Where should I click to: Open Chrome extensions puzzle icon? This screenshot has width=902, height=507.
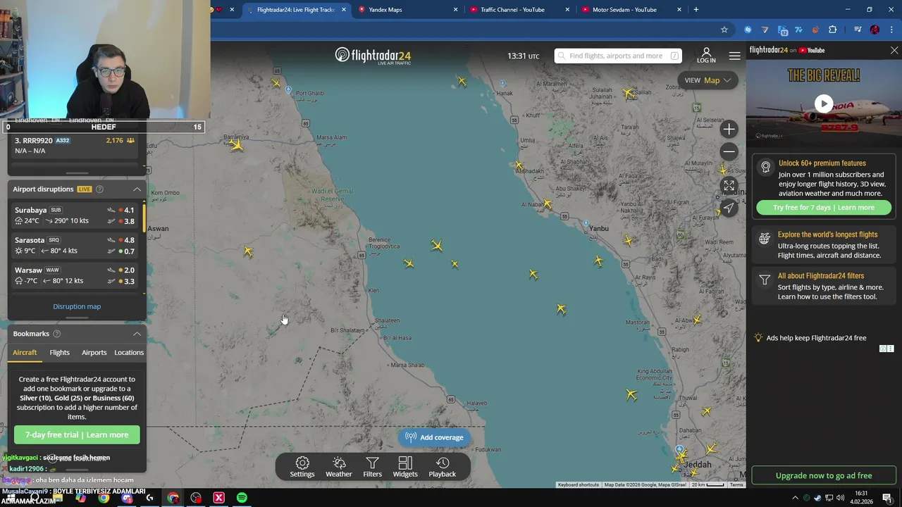pyautogui.click(x=832, y=30)
